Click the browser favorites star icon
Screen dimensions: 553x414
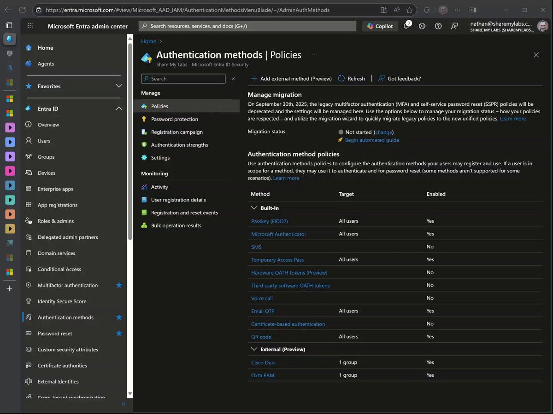[x=409, y=10]
